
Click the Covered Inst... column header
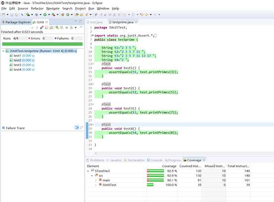coord(190,166)
